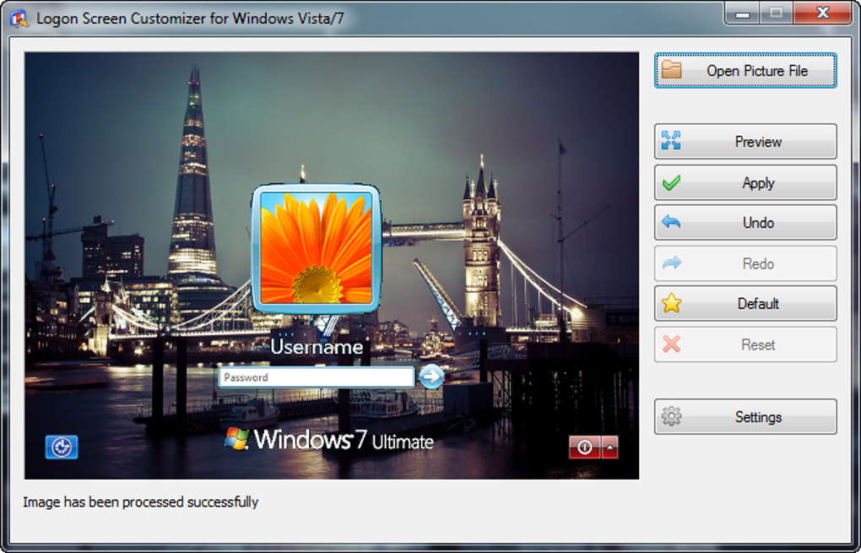
Task: Click the Undo button
Action: [745, 222]
